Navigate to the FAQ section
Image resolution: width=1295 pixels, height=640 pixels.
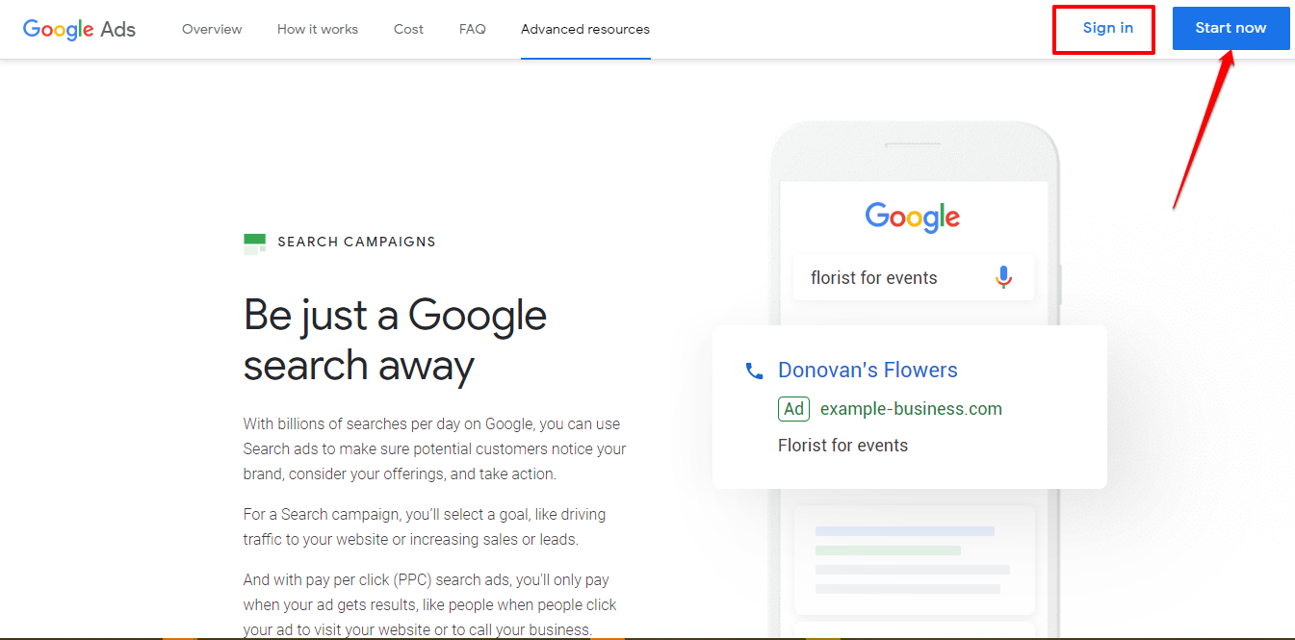473,29
